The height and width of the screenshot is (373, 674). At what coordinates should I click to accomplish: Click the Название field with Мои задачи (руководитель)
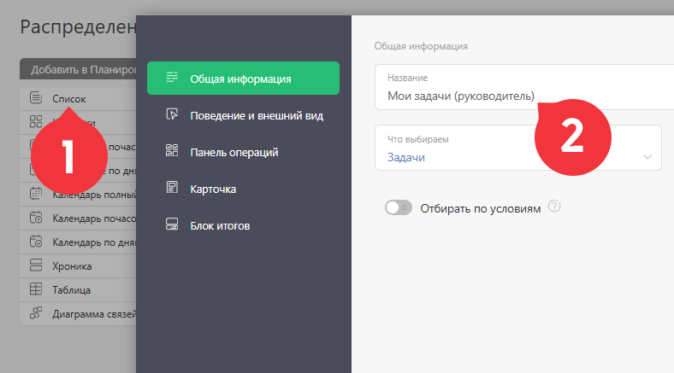point(524,87)
